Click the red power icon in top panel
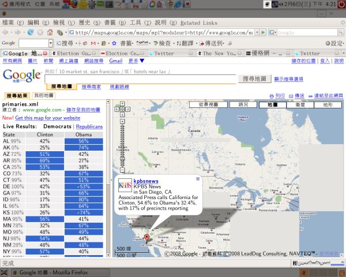The width and height of the screenshot is (346, 277). [x=341, y=4]
